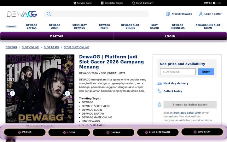
Task: Click the Service Kami tools icon
Action: point(75,3)
